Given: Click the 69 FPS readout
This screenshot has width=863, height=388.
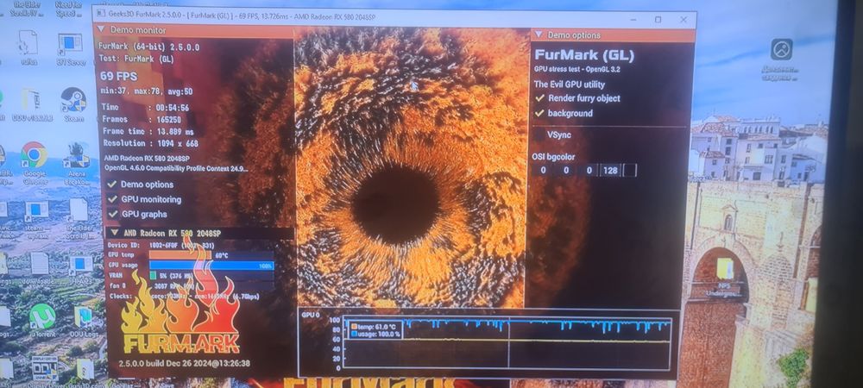Looking at the screenshot, I should (x=119, y=76).
